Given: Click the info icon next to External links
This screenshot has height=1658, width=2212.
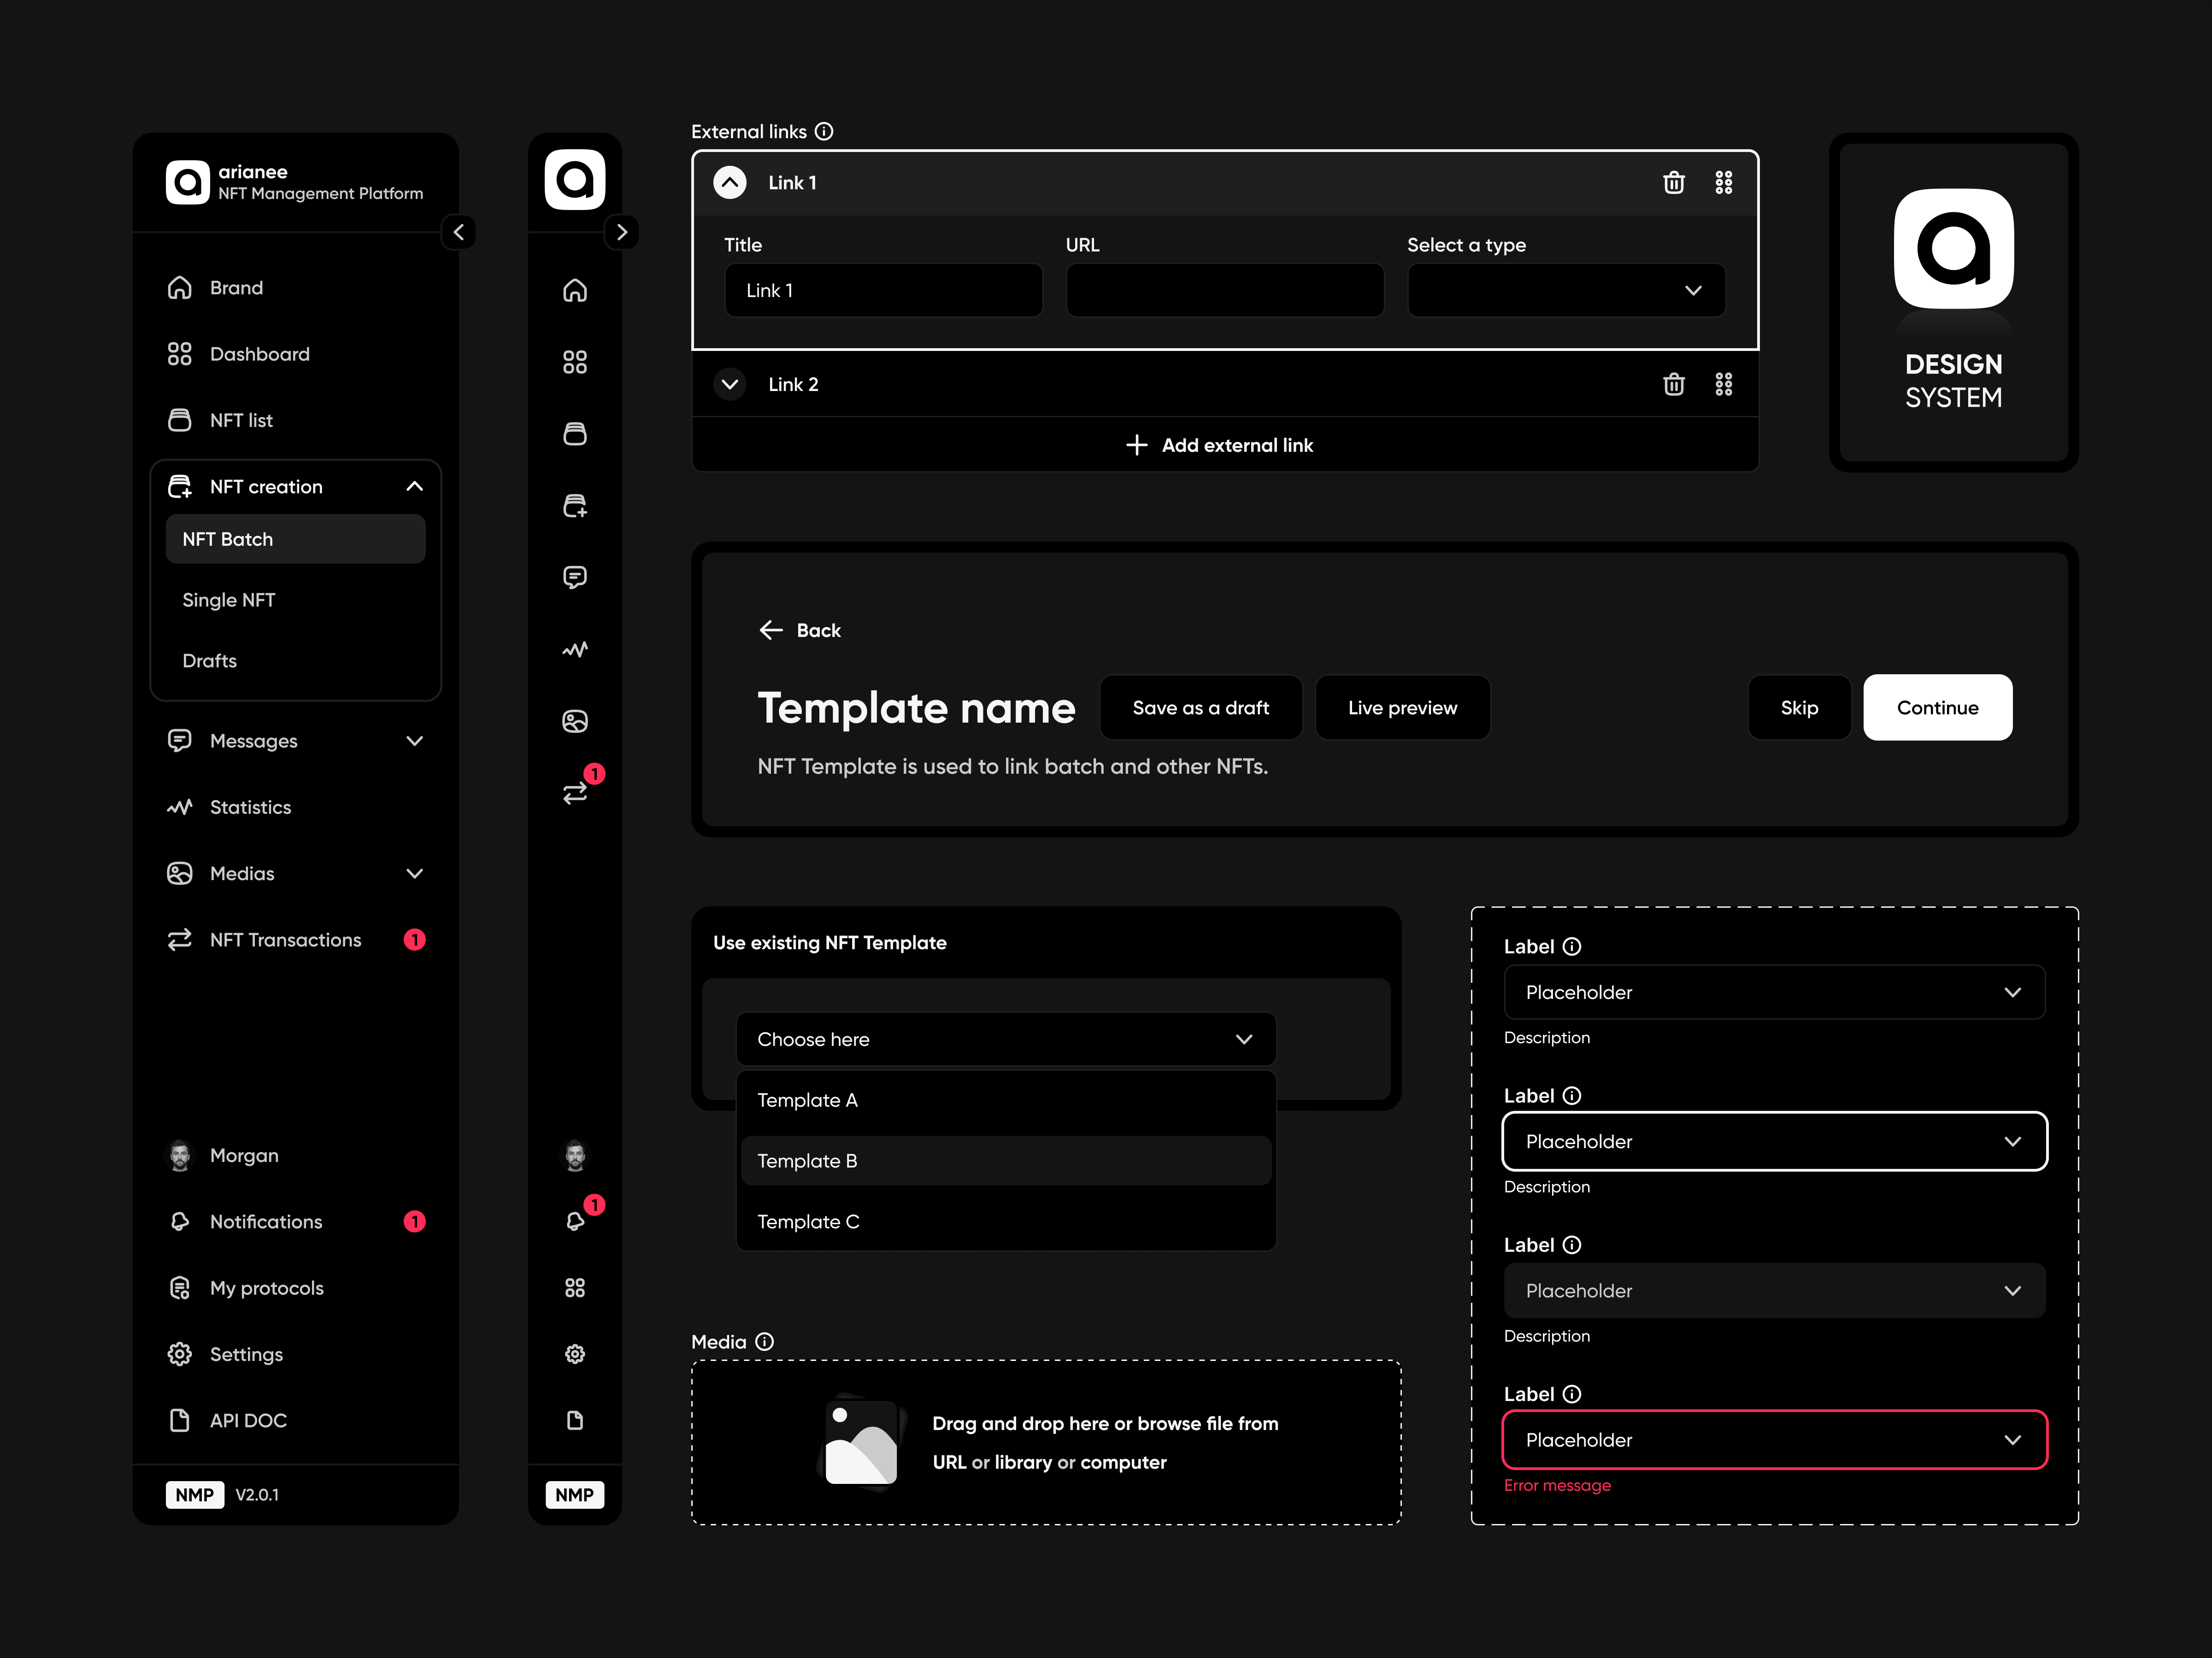Looking at the screenshot, I should [824, 131].
